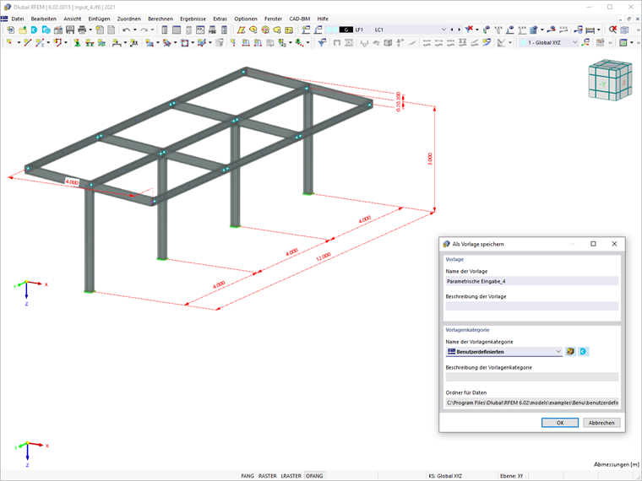Click the green render view icon at toolbar end

pos(623,42)
